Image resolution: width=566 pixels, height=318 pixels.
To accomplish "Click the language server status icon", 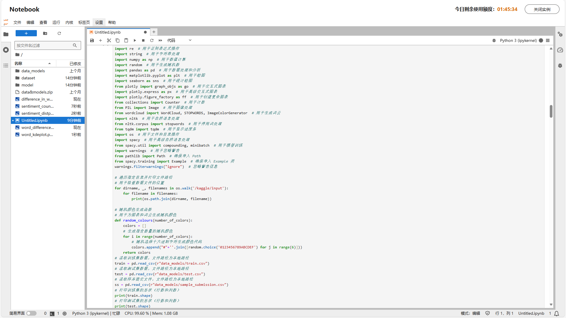I will pyautogui.click(x=65, y=313).
